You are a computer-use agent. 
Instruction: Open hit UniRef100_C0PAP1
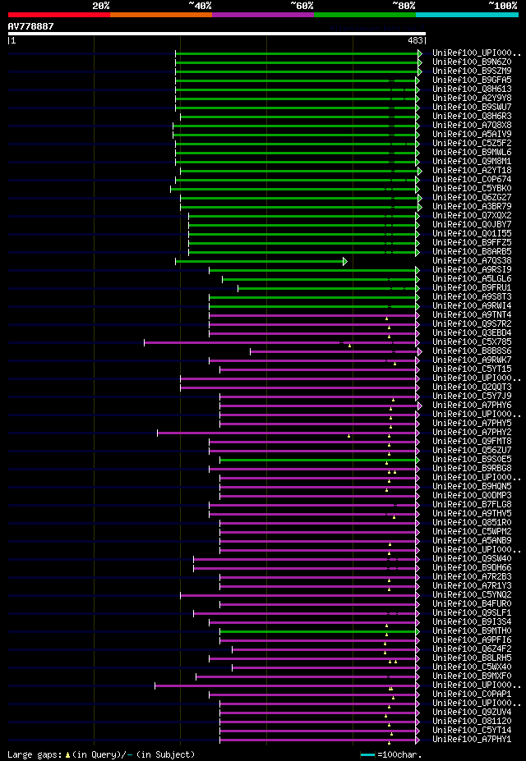click(x=472, y=694)
